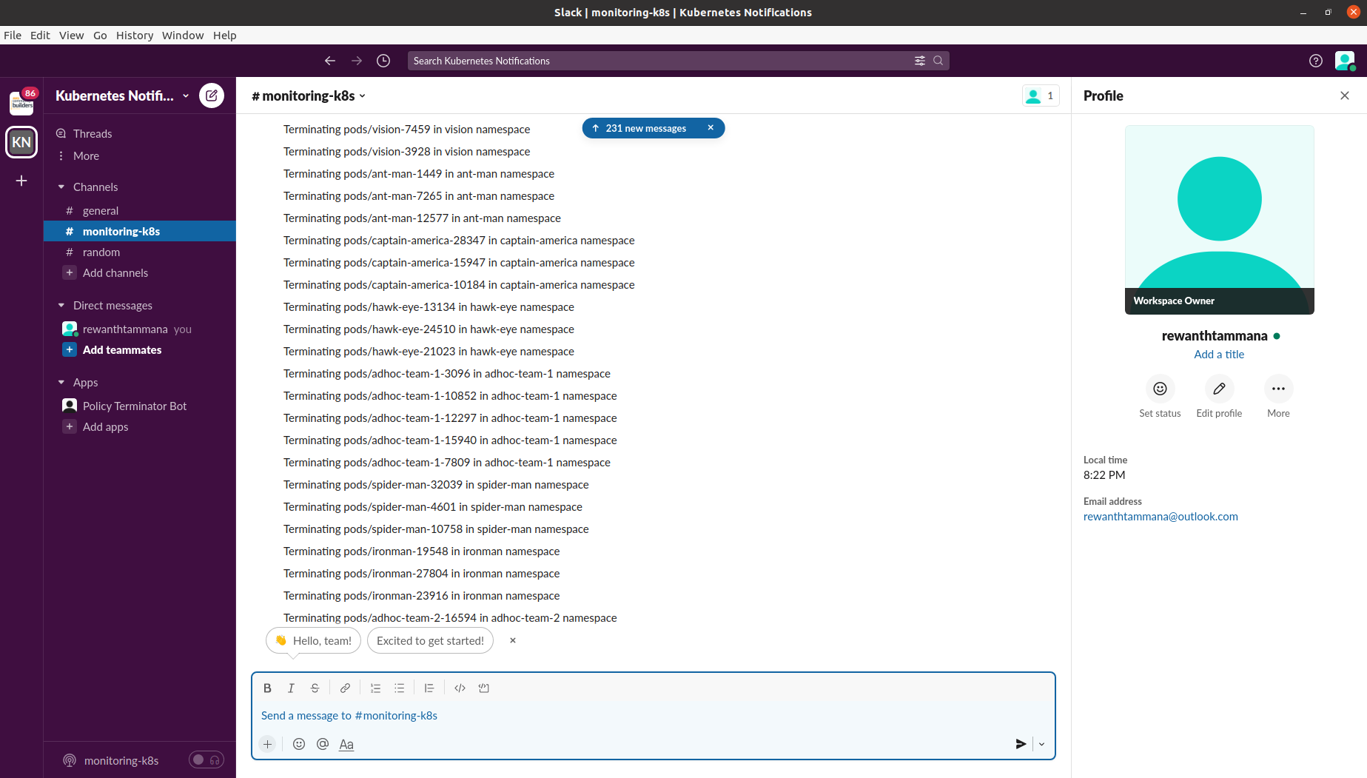This screenshot has width=1367, height=778.
Task: Open the File menu
Action: coord(13,35)
